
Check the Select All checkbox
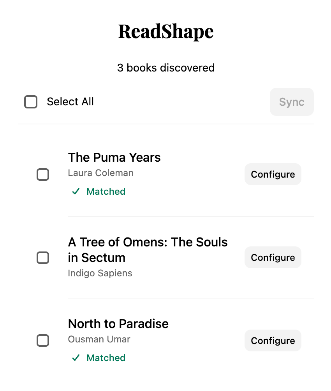[31, 102]
